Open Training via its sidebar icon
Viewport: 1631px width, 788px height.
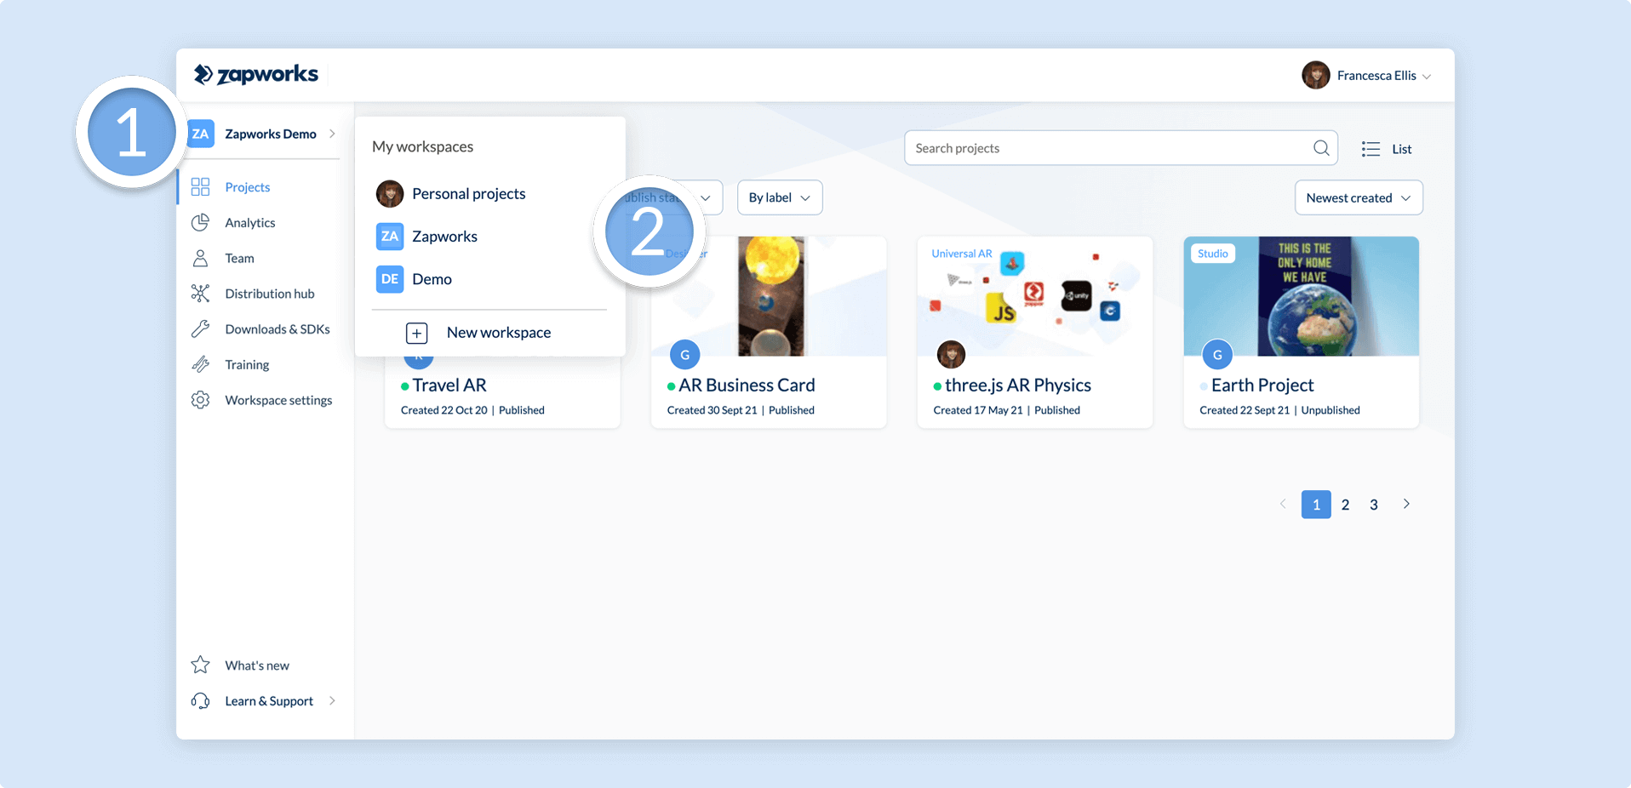click(x=200, y=364)
